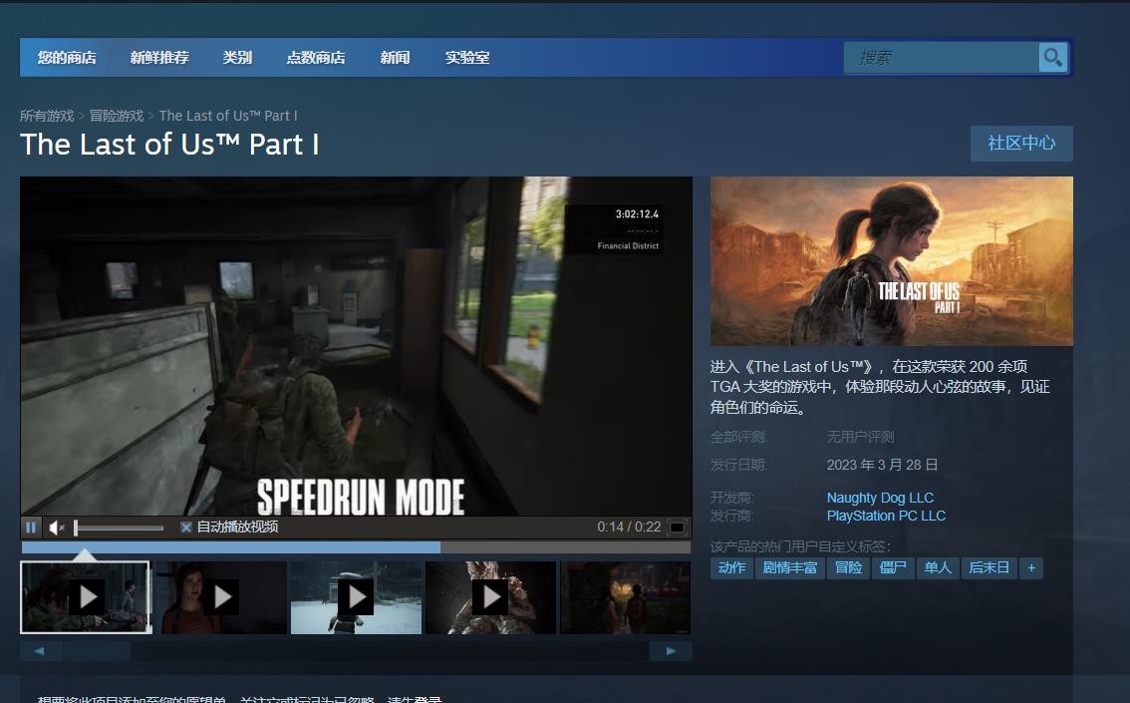Open Naughty Dog LLC developer page

coord(880,498)
